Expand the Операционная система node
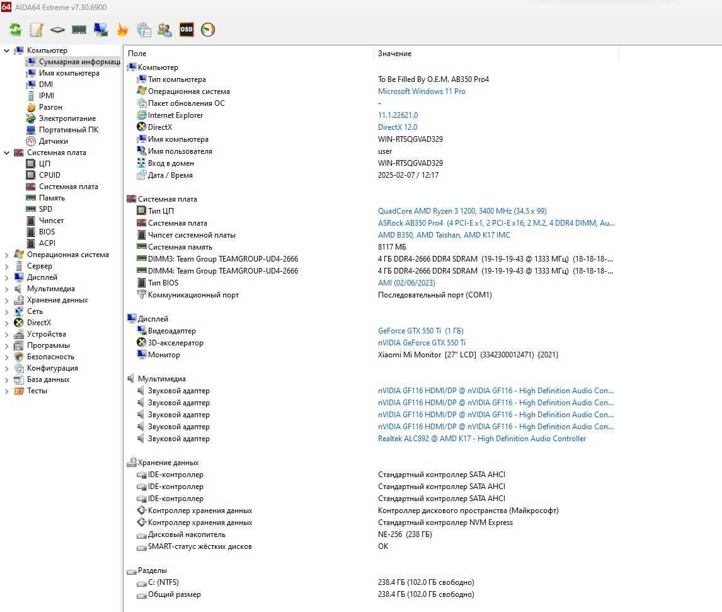The height and width of the screenshot is (612, 722). (x=6, y=255)
